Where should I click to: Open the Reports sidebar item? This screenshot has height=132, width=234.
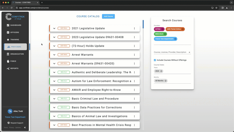(12, 68)
